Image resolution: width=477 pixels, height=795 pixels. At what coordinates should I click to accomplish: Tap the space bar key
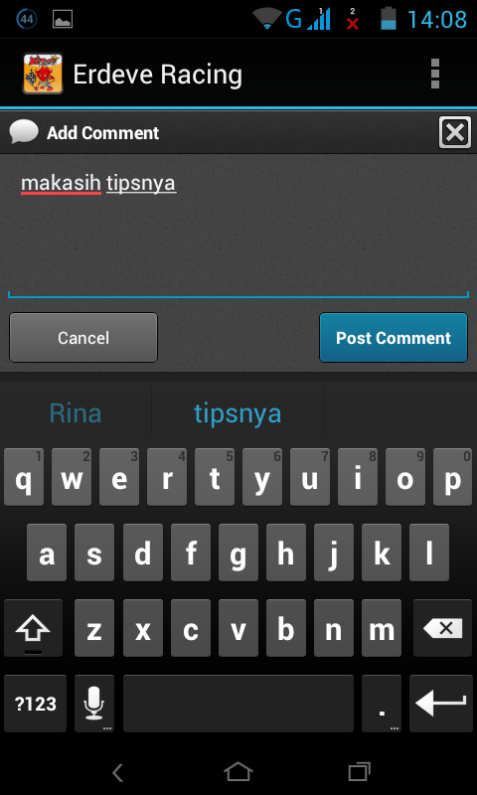(x=238, y=704)
